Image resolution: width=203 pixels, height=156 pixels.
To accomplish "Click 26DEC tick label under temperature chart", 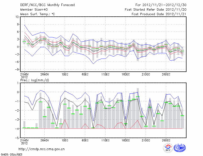I will point(166,74).
